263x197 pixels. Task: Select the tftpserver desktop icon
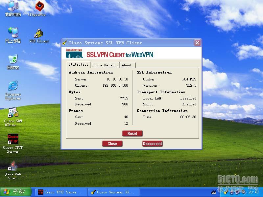(39, 9)
